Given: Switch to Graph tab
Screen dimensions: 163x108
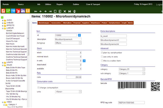Looking at the screenshot, I should tap(124, 23).
